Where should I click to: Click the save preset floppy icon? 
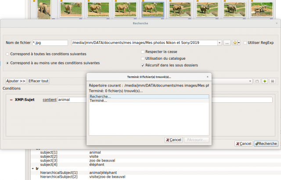[257, 81]
